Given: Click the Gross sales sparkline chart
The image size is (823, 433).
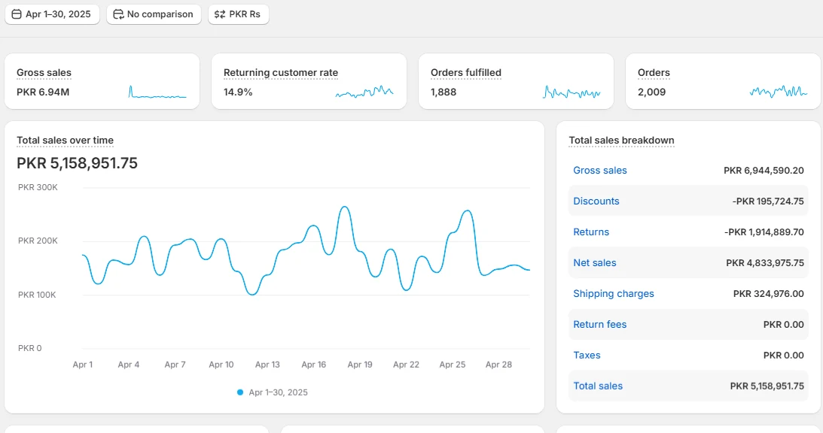Looking at the screenshot, I should coord(157,92).
